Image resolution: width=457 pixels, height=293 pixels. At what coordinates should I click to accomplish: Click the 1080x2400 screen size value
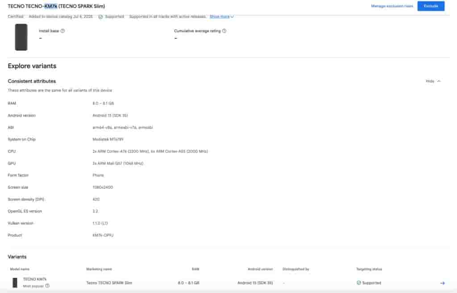[x=103, y=187]
